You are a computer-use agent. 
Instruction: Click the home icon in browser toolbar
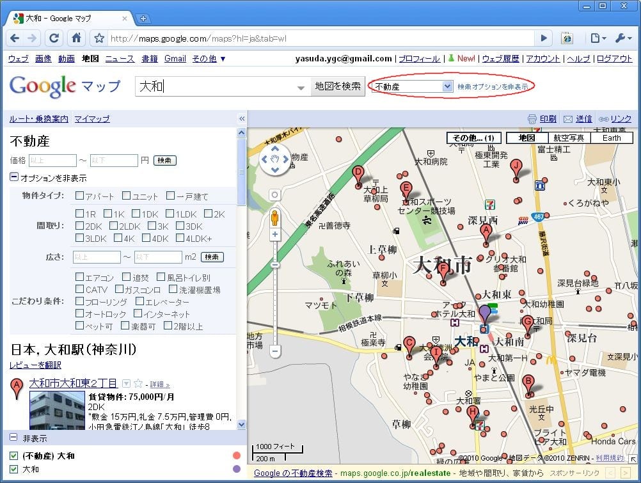tap(76, 38)
